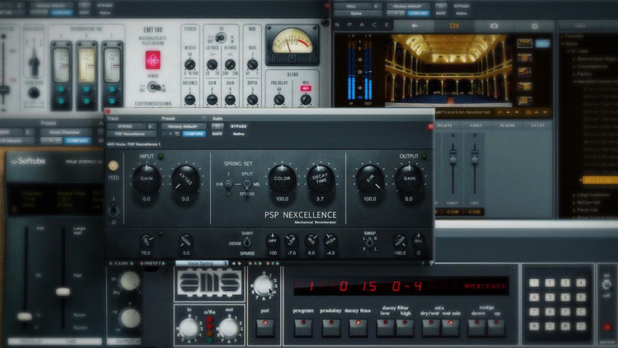Screen dimensions: 618x348
Task: Toggle the red WET button on EMT 140
Action: [x=306, y=88]
